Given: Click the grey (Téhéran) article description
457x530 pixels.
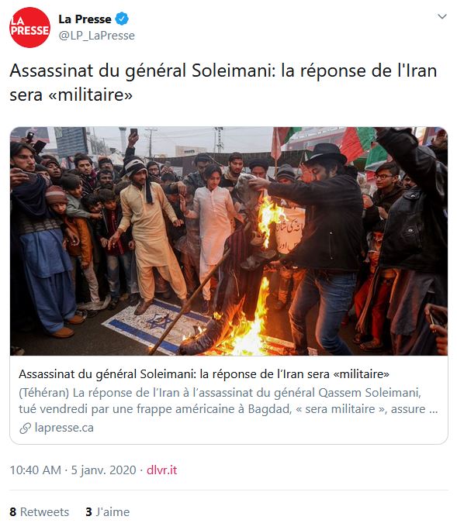Looking at the screenshot, I should [228, 401].
